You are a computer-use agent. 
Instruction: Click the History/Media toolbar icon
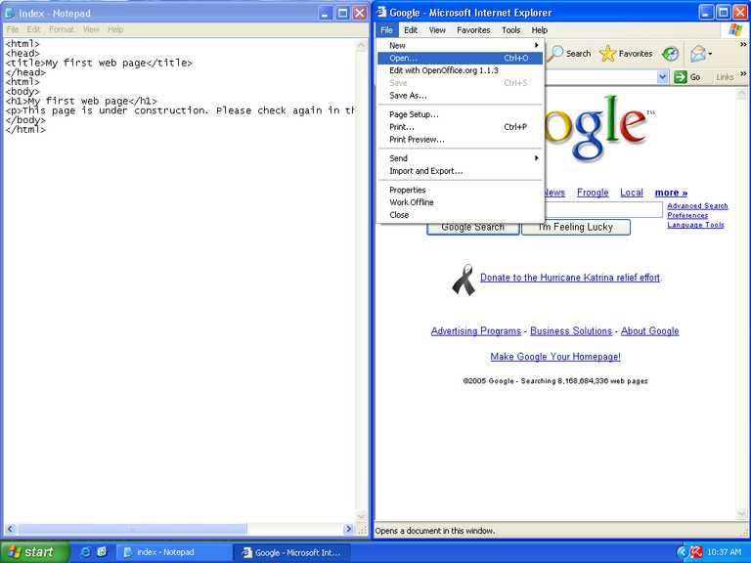pyautogui.click(x=670, y=54)
